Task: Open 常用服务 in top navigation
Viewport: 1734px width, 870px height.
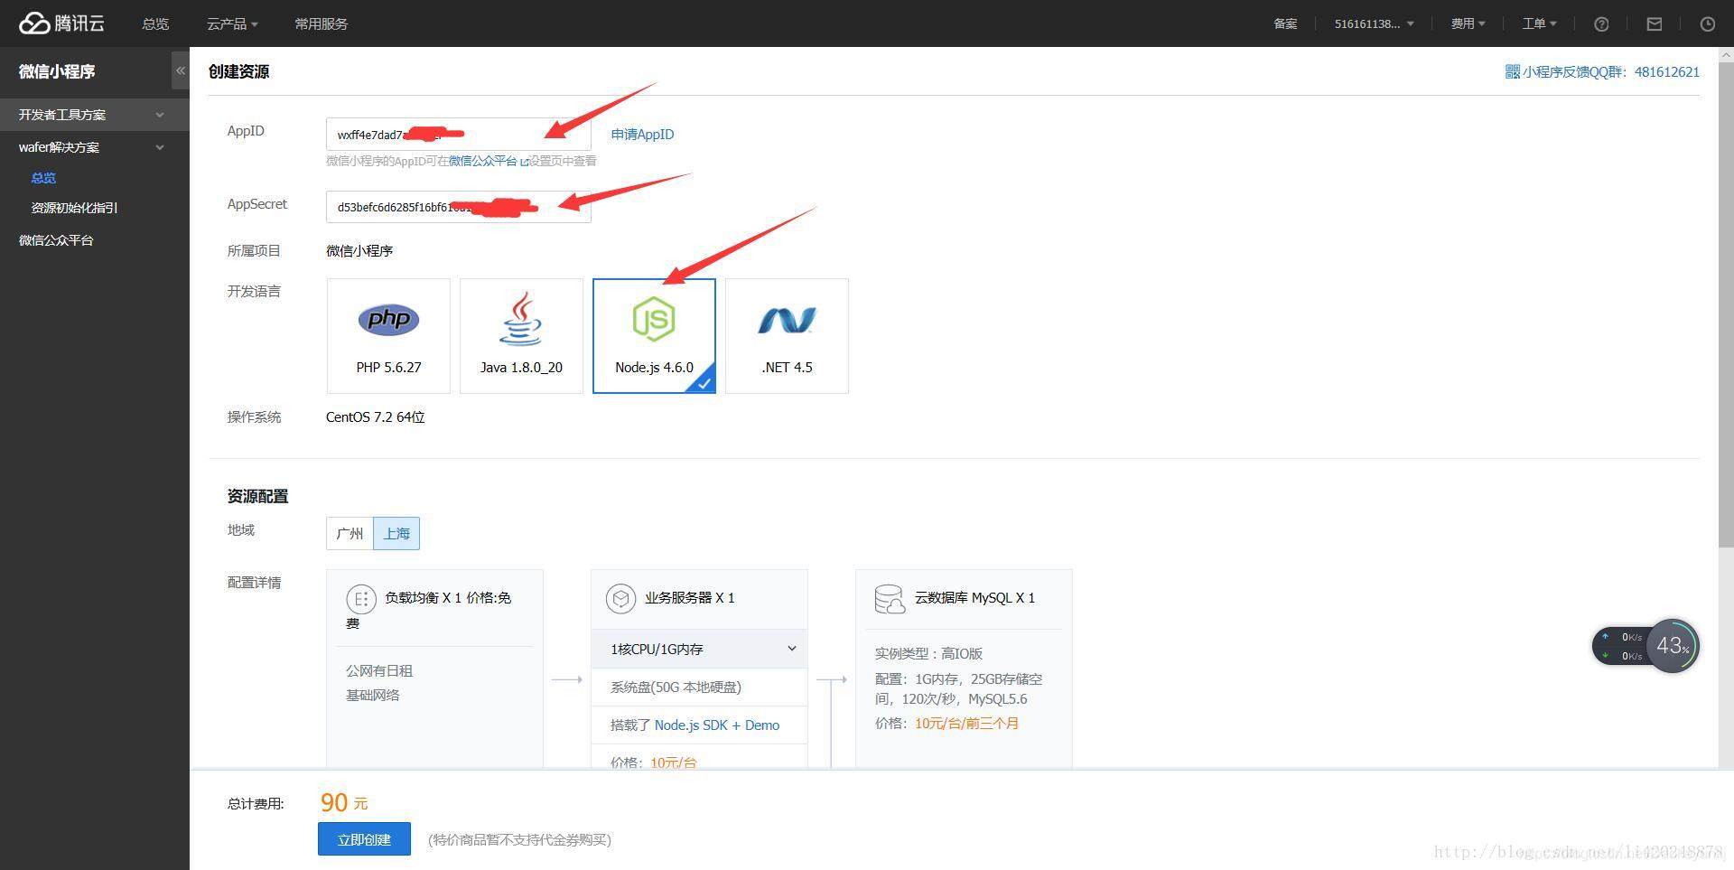Action: click(321, 24)
